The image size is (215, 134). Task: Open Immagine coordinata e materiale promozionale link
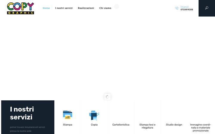click(201, 128)
